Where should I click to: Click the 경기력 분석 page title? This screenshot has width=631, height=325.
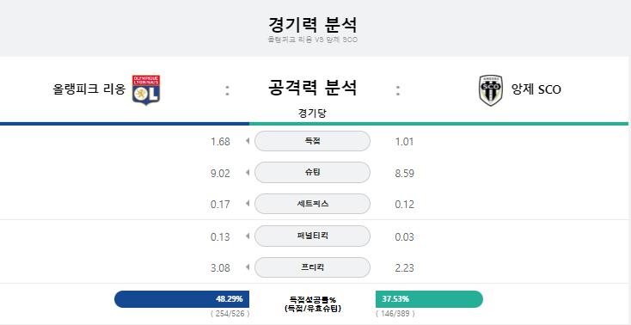coord(313,25)
